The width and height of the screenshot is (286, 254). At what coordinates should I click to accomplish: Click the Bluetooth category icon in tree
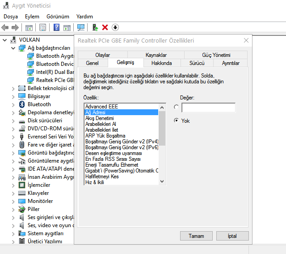coord(22,104)
